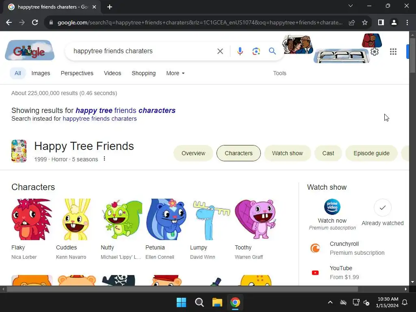Open more options dots beside 5 seasons
The height and width of the screenshot is (312, 416).
pyautogui.click(x=104, y=159)
